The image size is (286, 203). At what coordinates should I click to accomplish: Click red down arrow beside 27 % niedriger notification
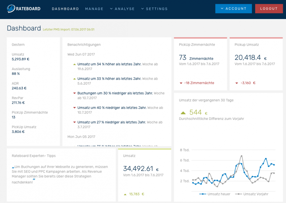(74, 122)
